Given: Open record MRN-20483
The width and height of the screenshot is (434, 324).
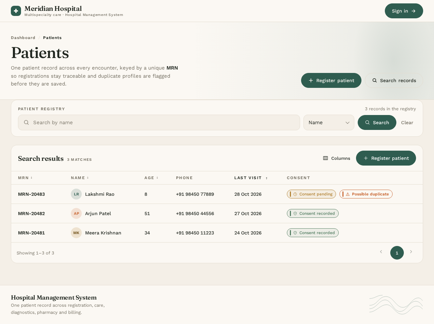Looking at the screenshot, I should [x=32, y=194].
